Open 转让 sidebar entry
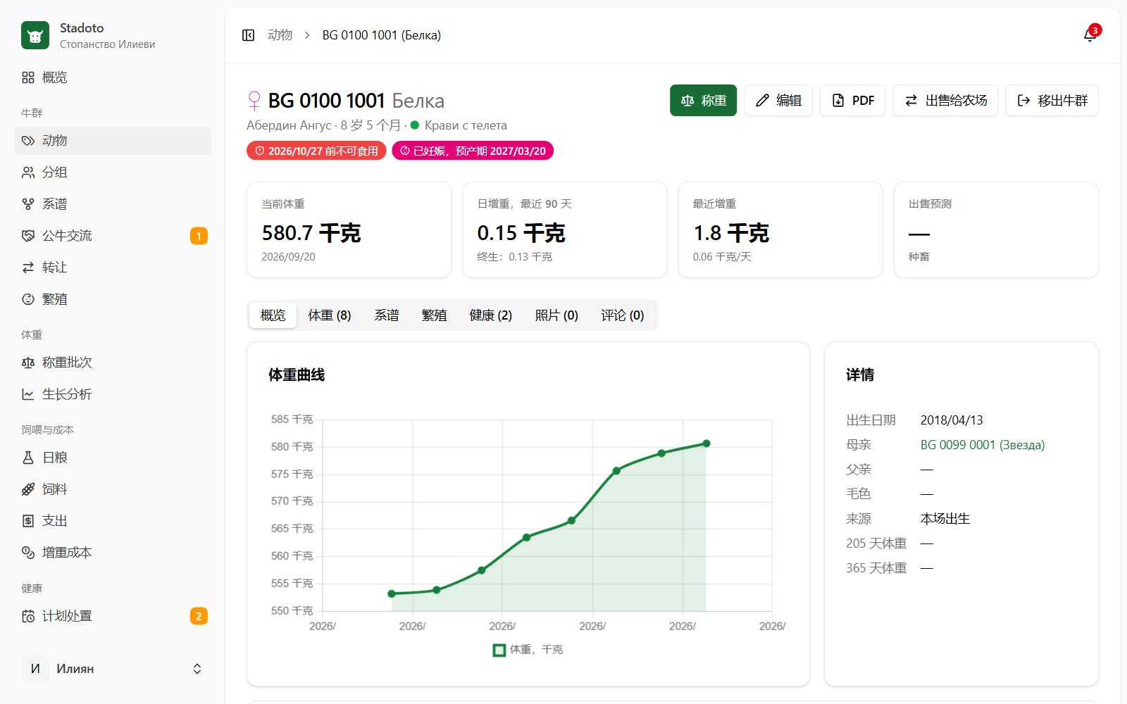Screen dimensions: 1127x704 [113, 268]
